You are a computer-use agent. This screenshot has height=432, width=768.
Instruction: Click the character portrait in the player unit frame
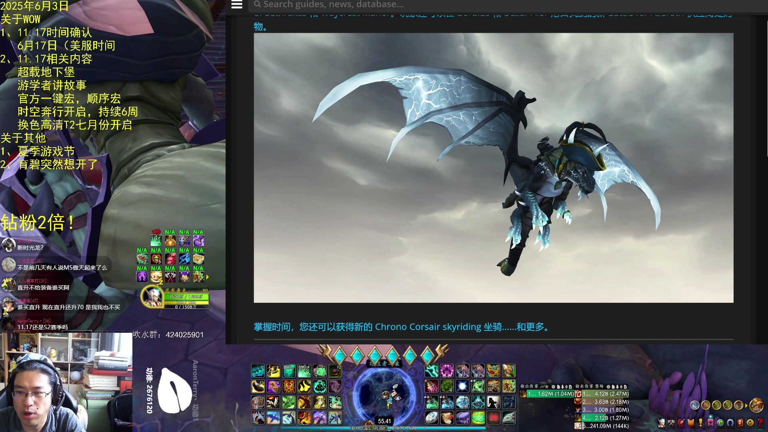[x=152, y=297]
